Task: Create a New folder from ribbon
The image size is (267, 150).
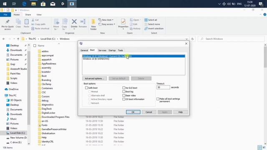Action: pos(93,25)
